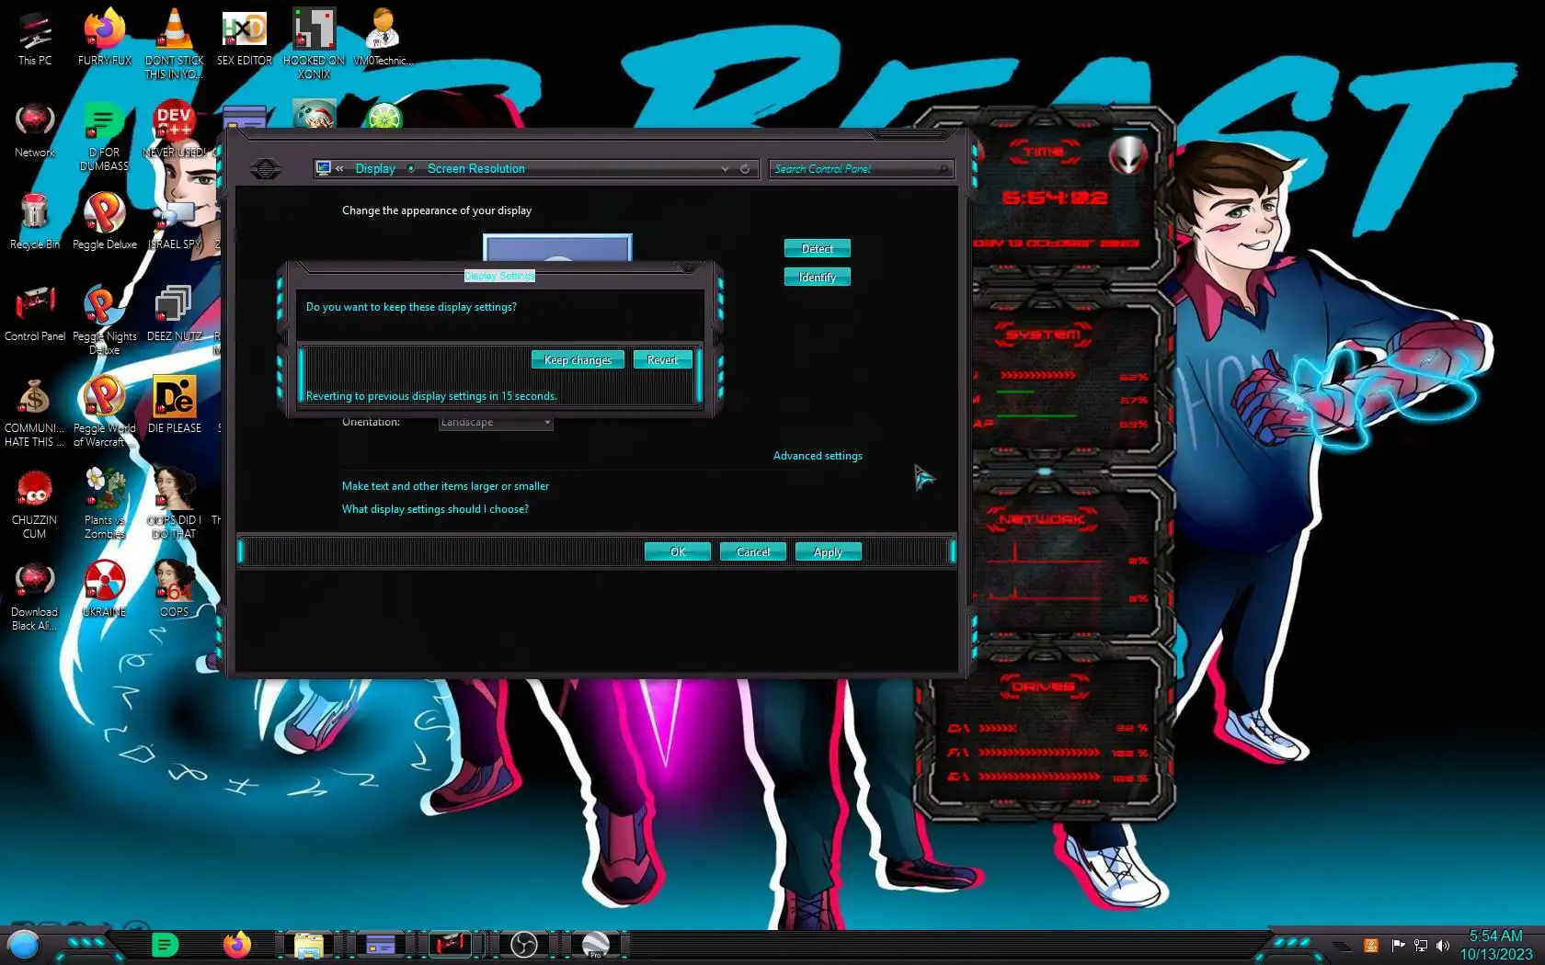Open the DIE PLEASE Adobe shortcut
The image size is (1545, 965).
pyautogui.click(x=175, y=404)
